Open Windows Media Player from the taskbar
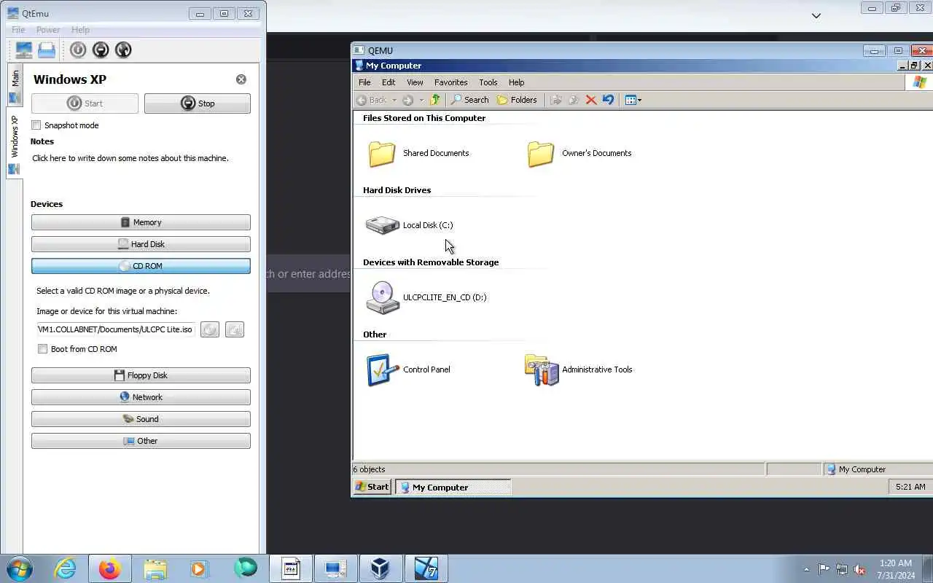Image resolution: width=933 pixels, height=583 pixels. click(x=200, y=568)
